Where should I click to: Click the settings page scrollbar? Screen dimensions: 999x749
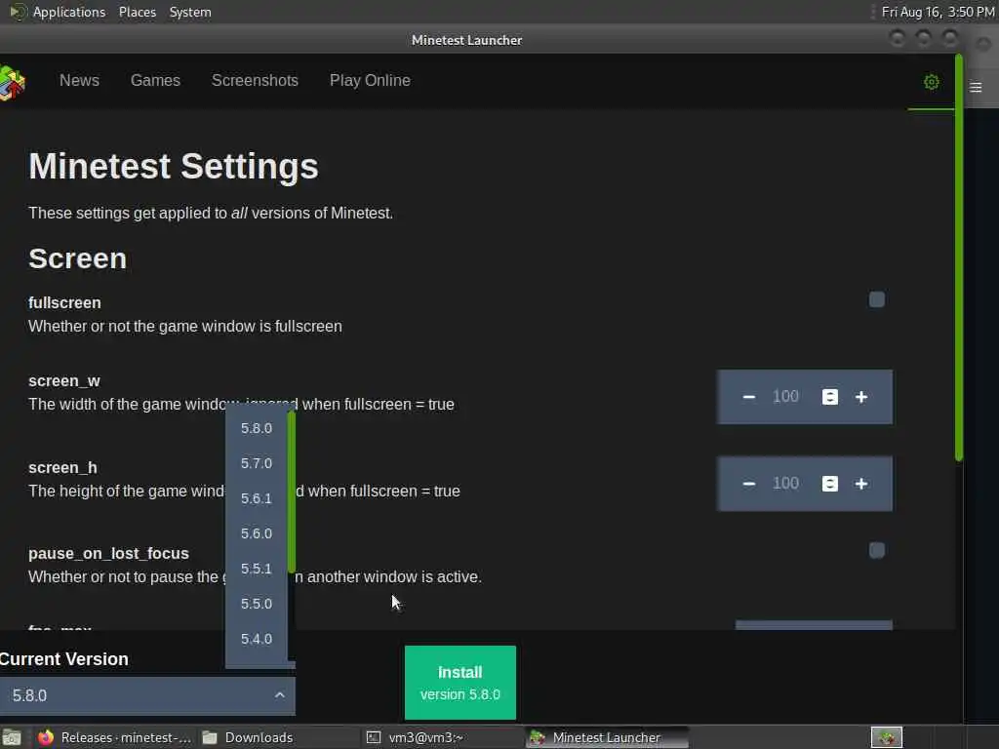pos(959,257)
